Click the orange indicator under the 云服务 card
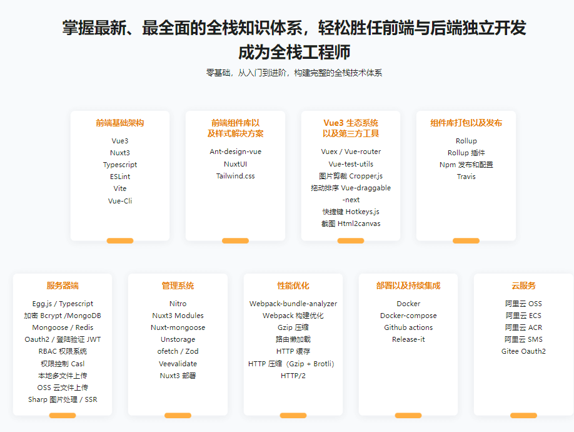The height and width of the screenshot is (432, 574). (523, 415)
